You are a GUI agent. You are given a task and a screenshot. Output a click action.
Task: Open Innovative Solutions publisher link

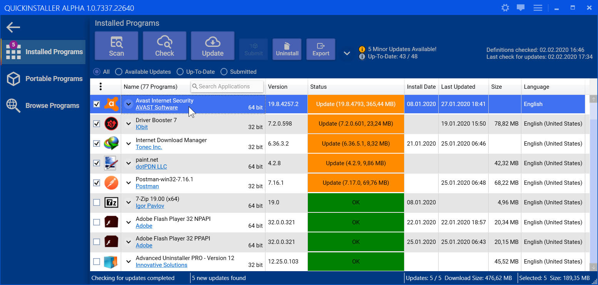pyautogui.click(x=162, y=265)
